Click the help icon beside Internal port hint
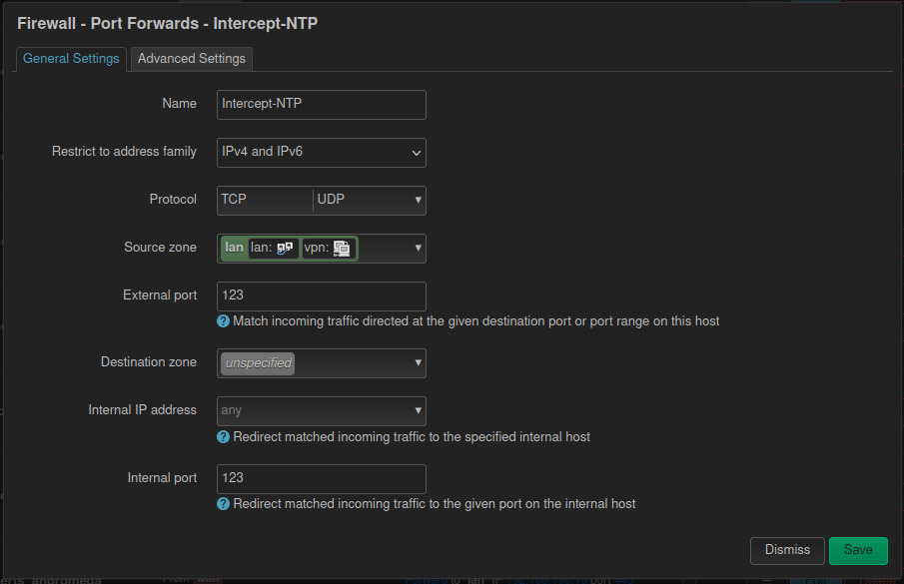Image resolution: width=904 pixels, height=584 pixels. 223,504
